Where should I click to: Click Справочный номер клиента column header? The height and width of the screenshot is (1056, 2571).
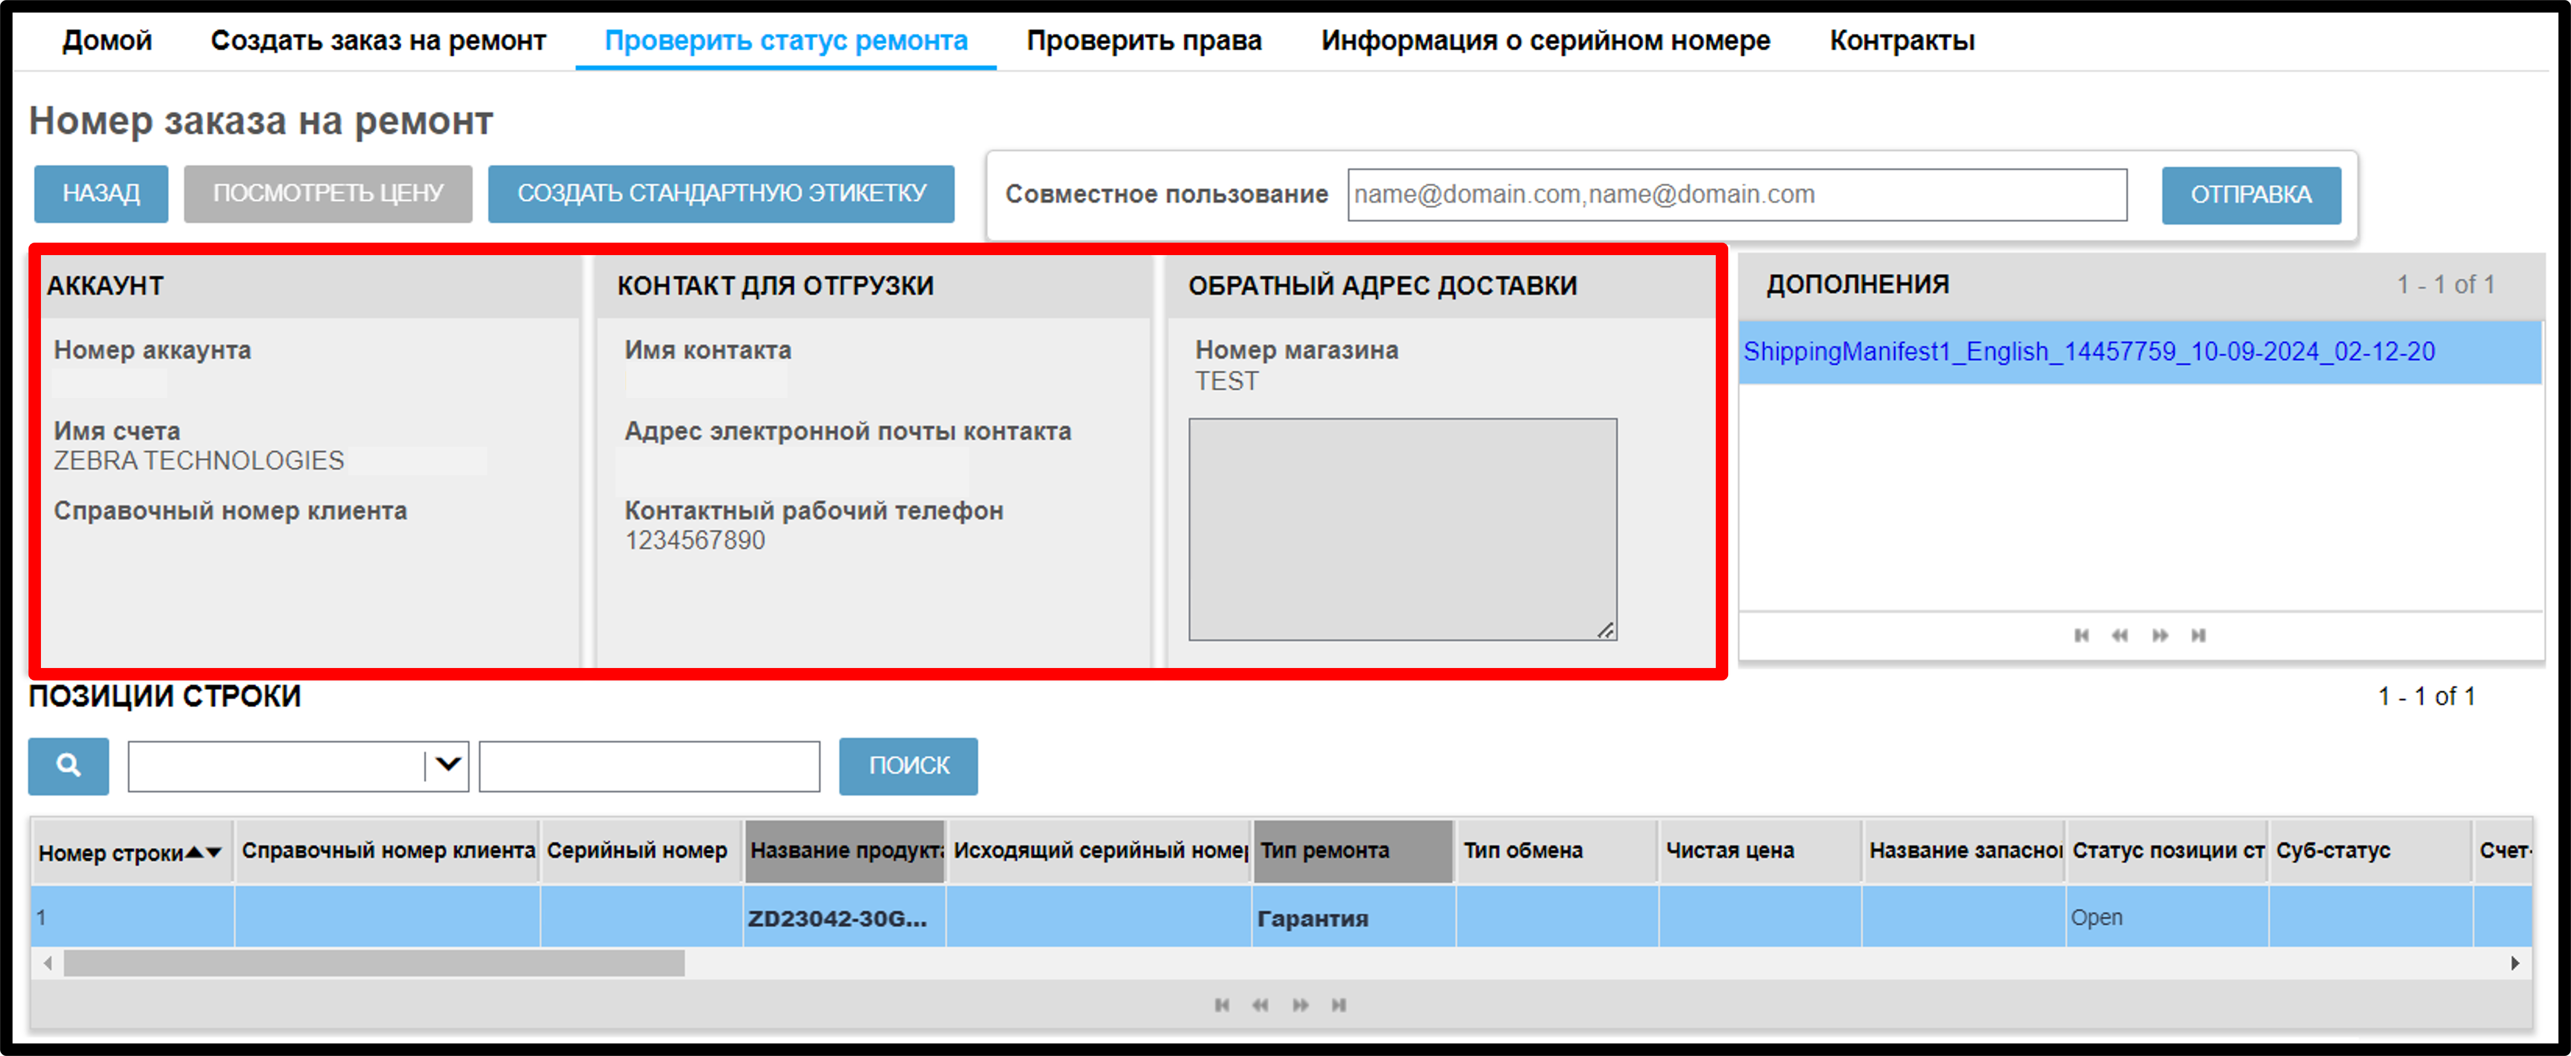[x=387, y=850]
